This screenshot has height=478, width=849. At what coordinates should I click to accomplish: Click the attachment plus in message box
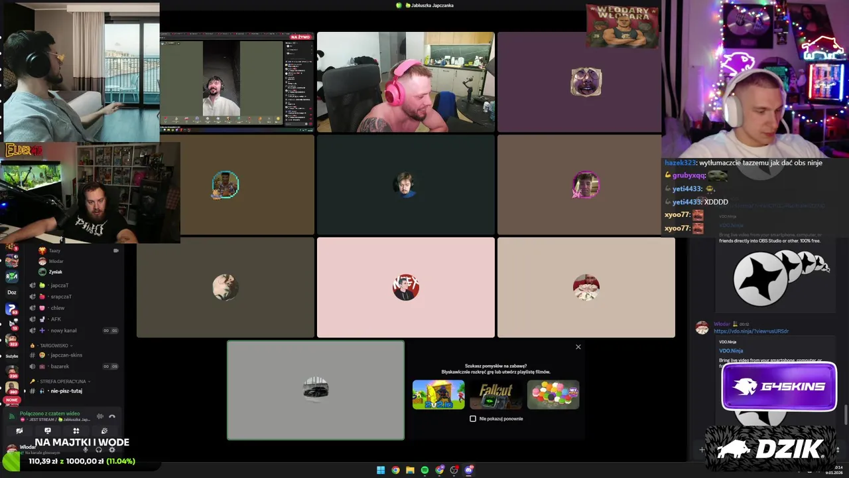coord(702,449)
